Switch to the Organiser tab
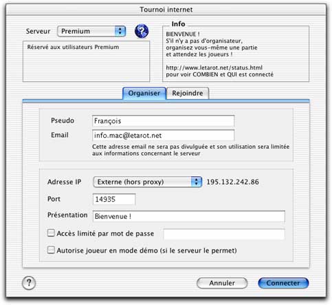This screenshot has height=305, width=332. pyautogui.click(x=144, y=93)
